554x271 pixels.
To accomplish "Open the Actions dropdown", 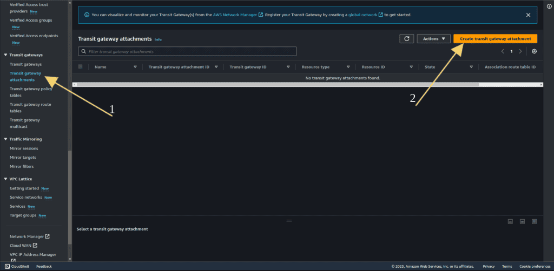I will coord(433,39).
